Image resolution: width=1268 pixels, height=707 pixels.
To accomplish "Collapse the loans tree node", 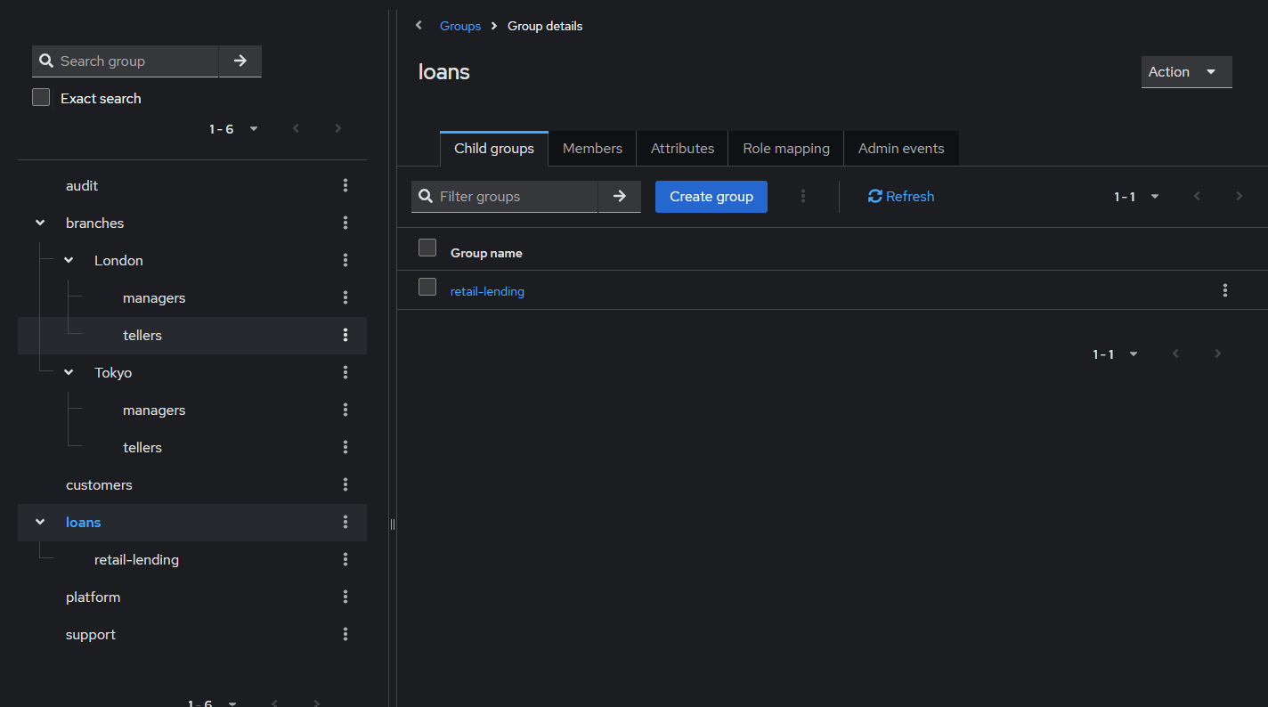I will pyautogui.click(x=40, y=522).
